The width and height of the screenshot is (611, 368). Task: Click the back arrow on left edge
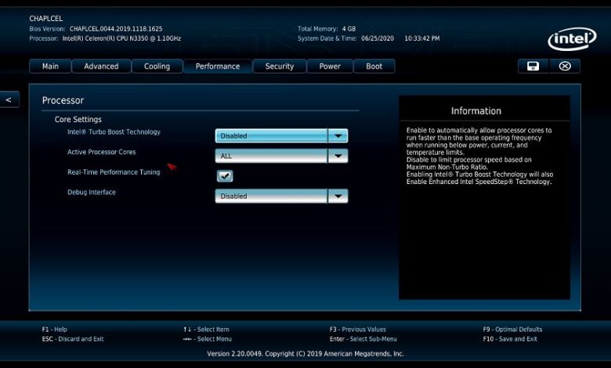pyautogui.click(x=9, y=99)
